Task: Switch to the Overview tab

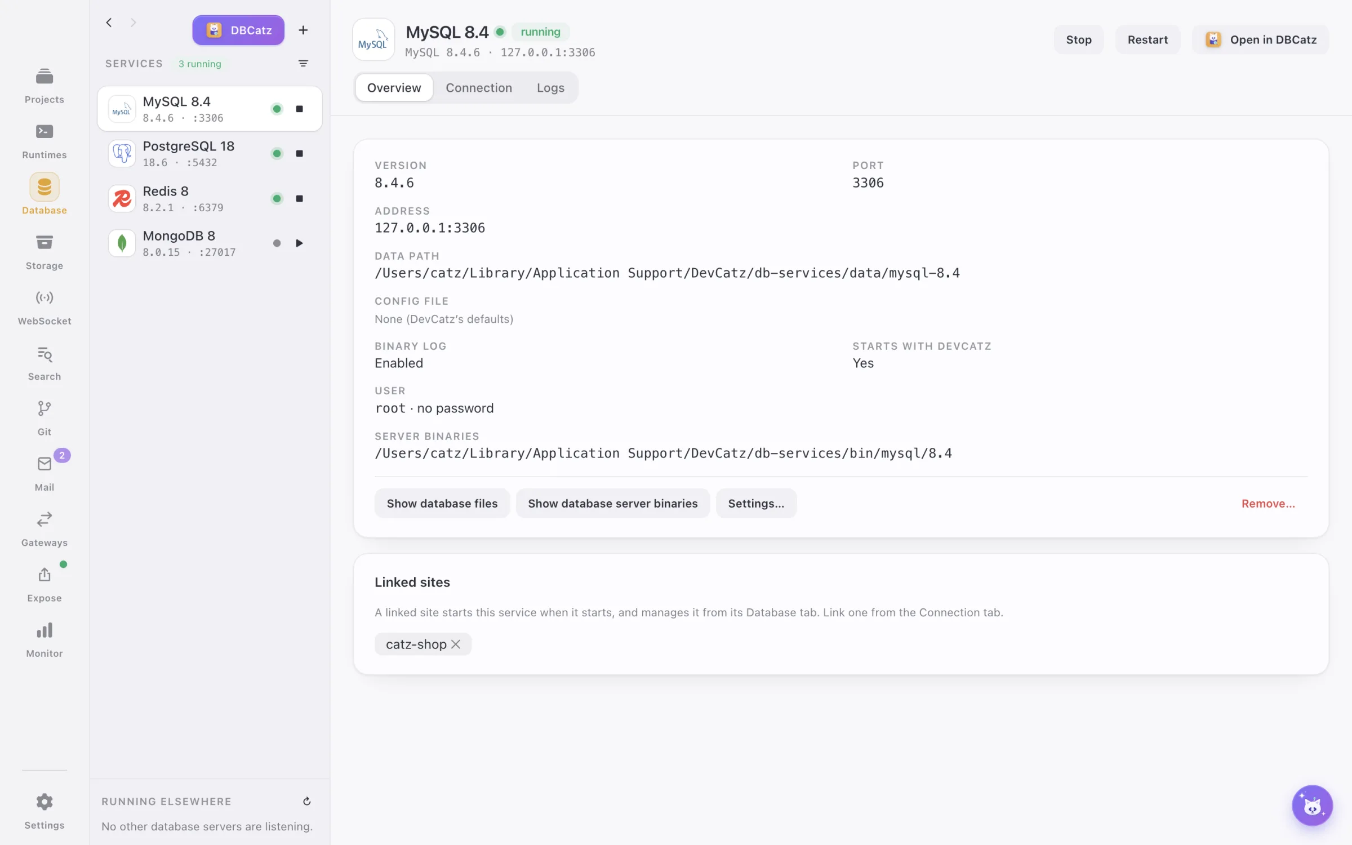Action: (x=394, y=88)
